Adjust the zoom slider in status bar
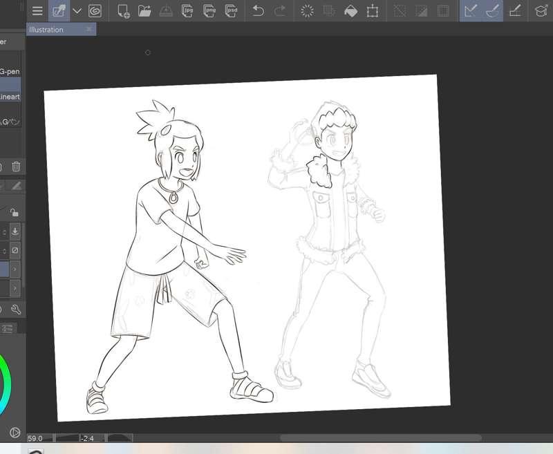Image resolution: width=553 pixels, height=454 pixels. coord(66,438)
